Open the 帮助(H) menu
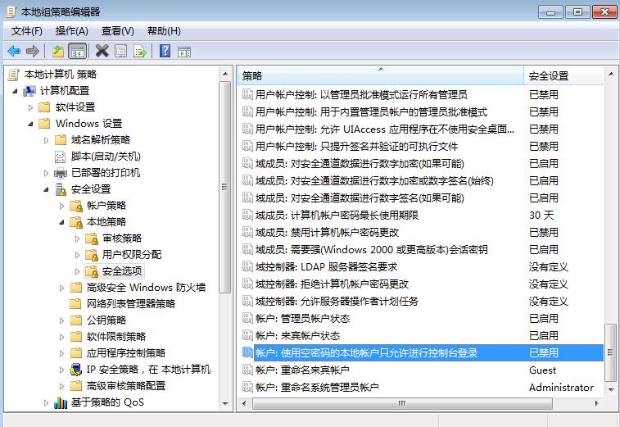 [164, 30]
